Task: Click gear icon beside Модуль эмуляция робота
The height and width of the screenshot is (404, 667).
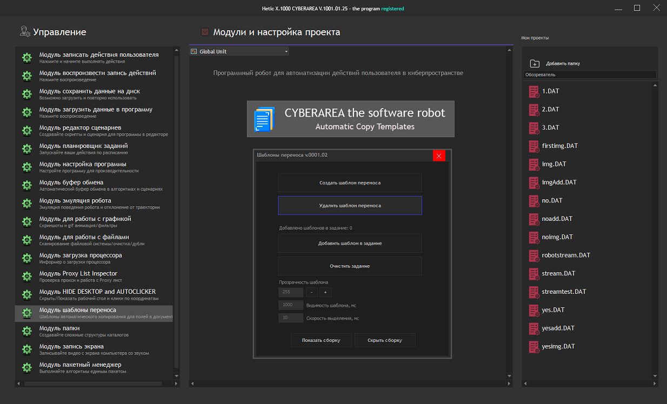Action: pos(26,204)
